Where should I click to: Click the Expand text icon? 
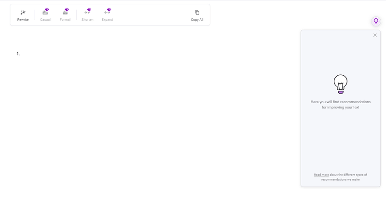[x=106, y=13]
